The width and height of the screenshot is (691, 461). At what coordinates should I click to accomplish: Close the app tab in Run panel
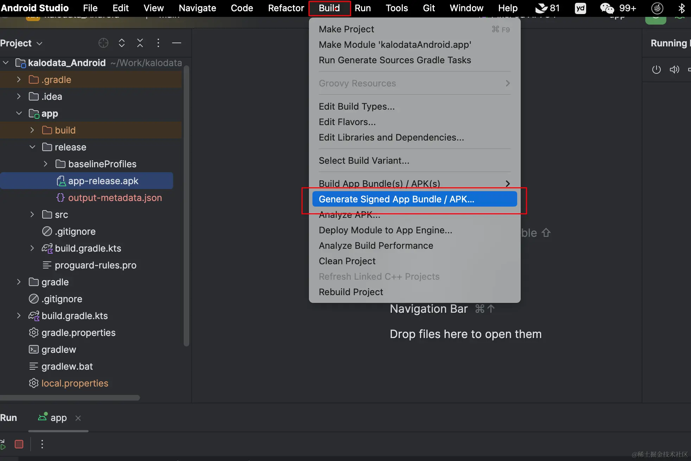coord(78,418)
